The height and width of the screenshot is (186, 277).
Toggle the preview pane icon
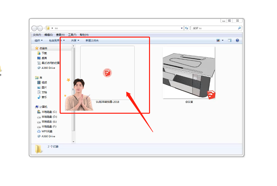[230, 40]
